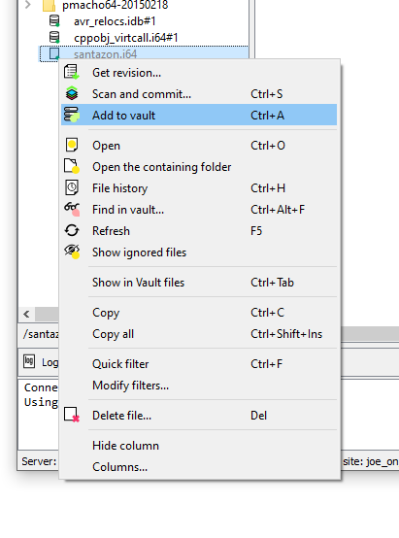
Task: Select Copy all entry
Action: pyautogui.click(x=199, y=333)
